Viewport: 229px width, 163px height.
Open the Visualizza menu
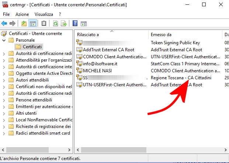[x=44, y=14]
